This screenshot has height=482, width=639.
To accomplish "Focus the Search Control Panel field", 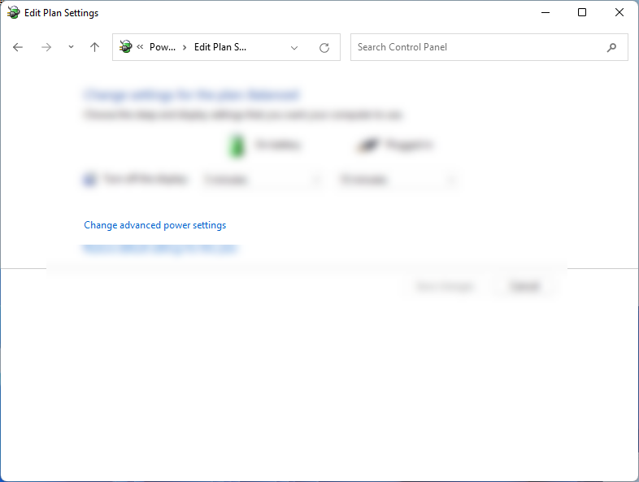I will coord(489,47).
